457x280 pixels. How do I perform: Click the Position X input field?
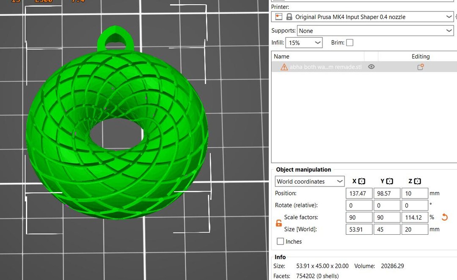(x=359, y=193)
